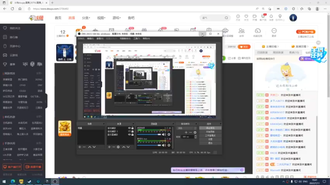This screenshot has height=185, width=330.
Task: Click 我要开播 button in sidebar
Action: (33, 167)
